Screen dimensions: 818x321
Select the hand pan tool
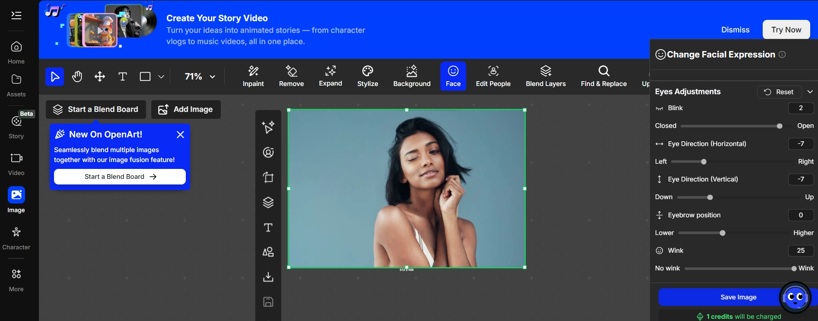pyautogui.click(x=77, y=76)
